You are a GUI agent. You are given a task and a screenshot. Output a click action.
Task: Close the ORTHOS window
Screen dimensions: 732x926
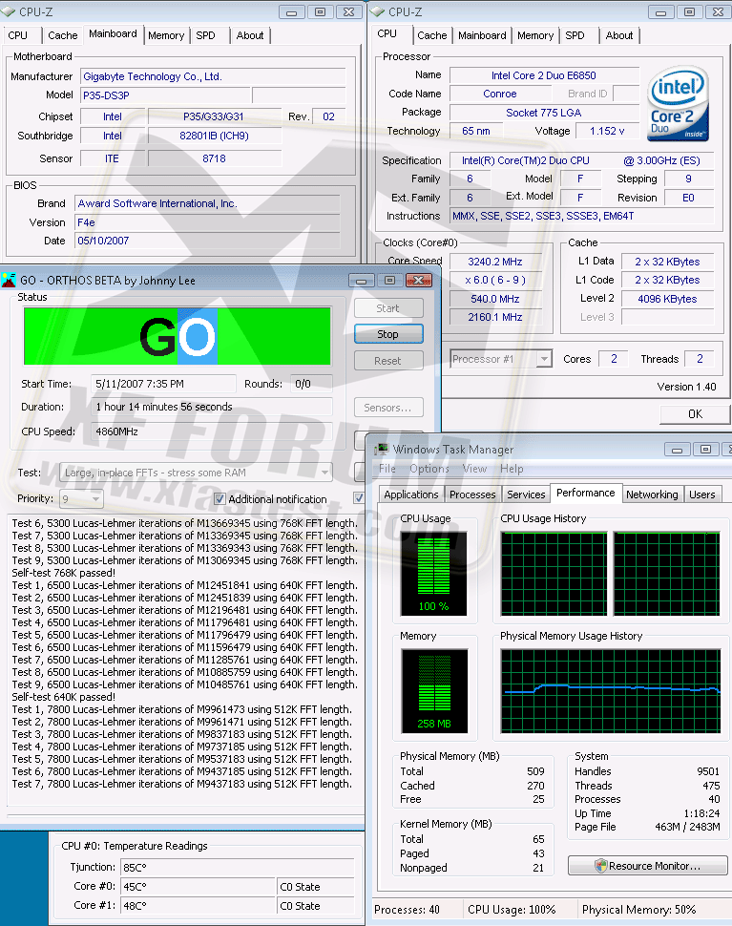coord(419,281)
